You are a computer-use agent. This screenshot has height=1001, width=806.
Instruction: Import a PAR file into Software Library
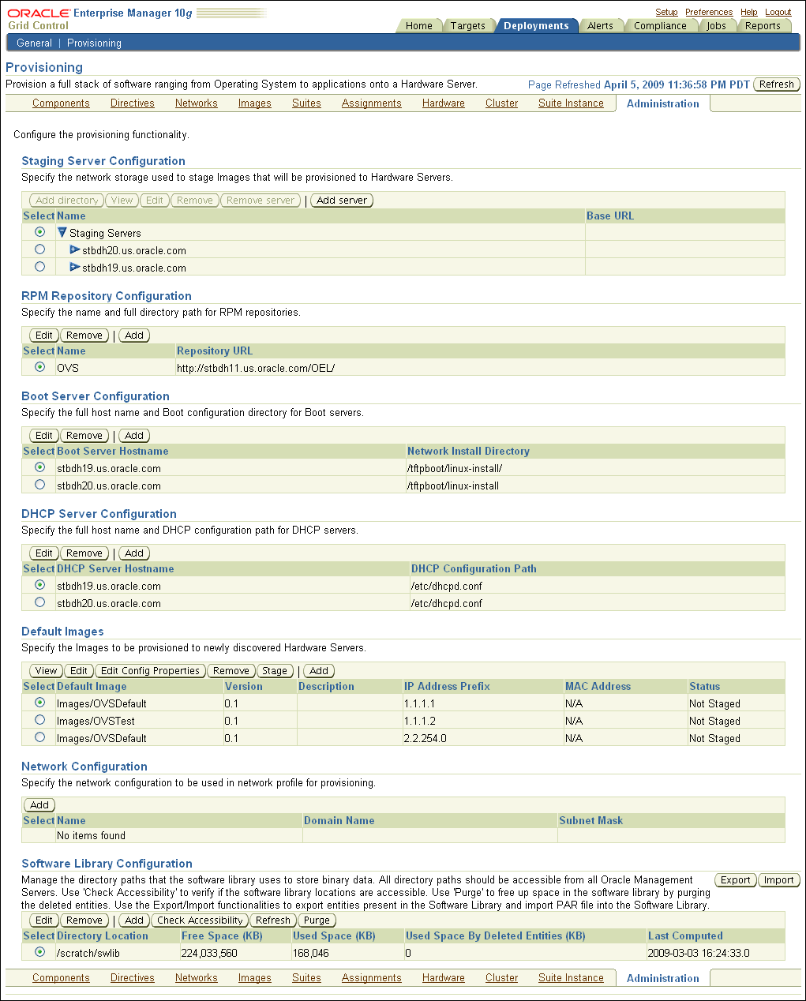coord(778,879)
